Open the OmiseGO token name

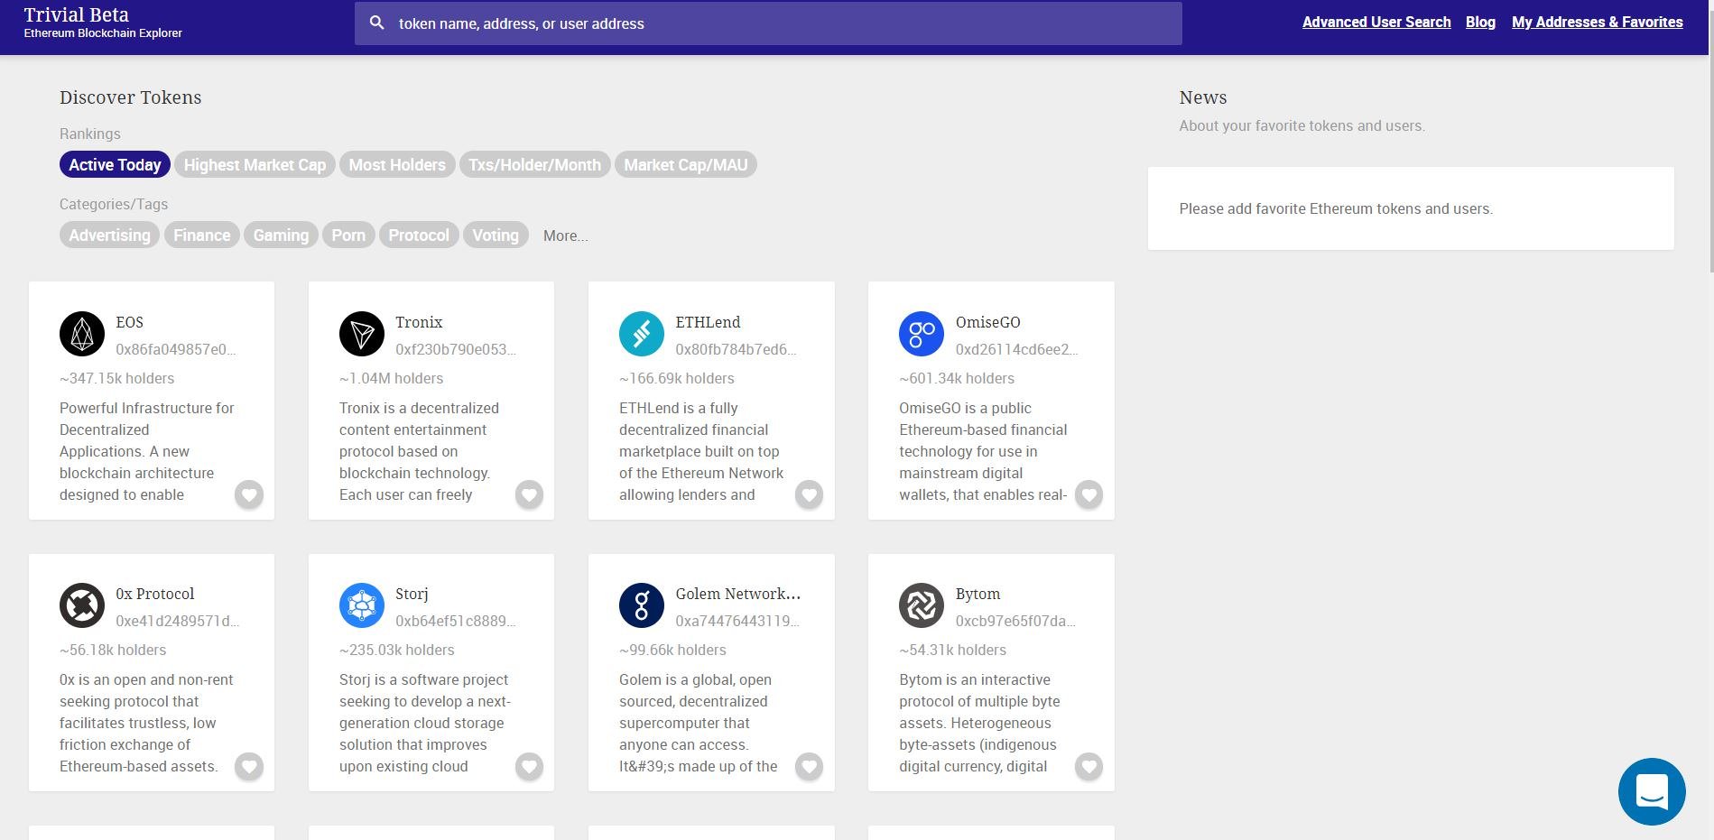(x=988, y=322)
